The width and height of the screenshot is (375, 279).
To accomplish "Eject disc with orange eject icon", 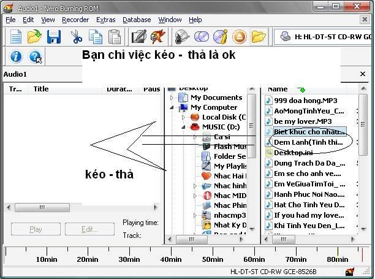I will (x=240, y=37).
